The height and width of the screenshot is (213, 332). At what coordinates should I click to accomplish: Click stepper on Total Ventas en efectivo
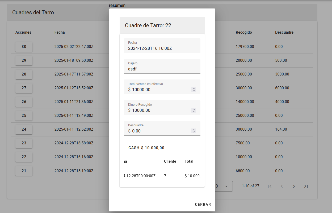tap(194, 90)
